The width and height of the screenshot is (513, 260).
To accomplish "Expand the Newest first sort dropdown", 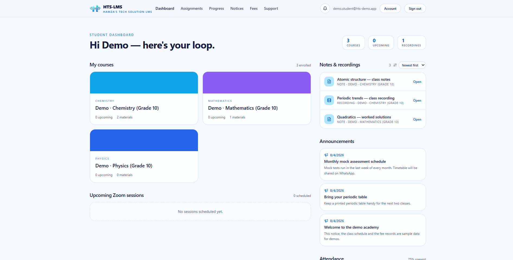I will [412, 65].
